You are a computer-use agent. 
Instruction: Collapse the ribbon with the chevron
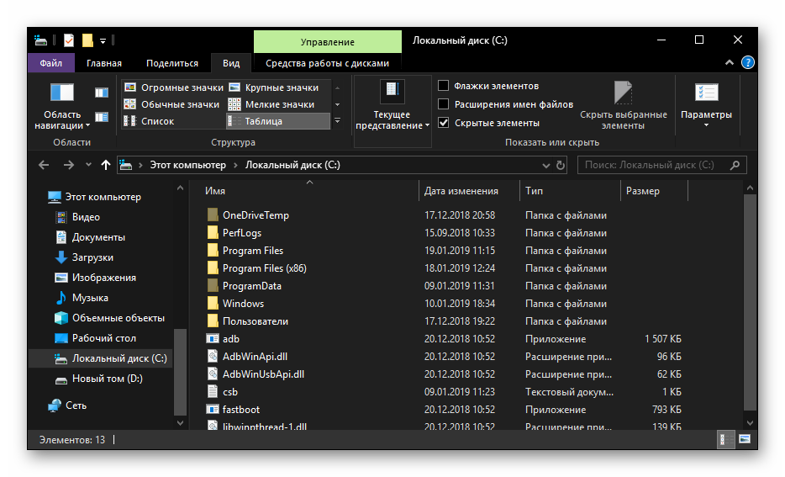[730, 63]
